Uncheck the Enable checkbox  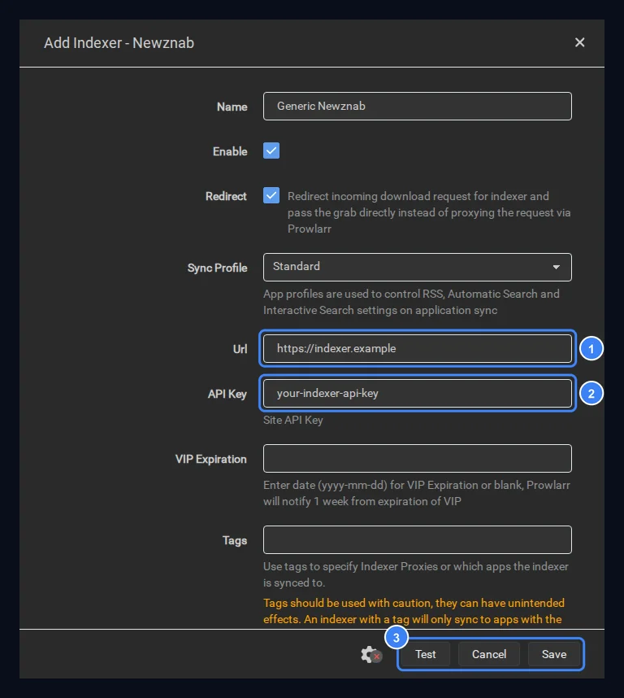pos(271,151)
